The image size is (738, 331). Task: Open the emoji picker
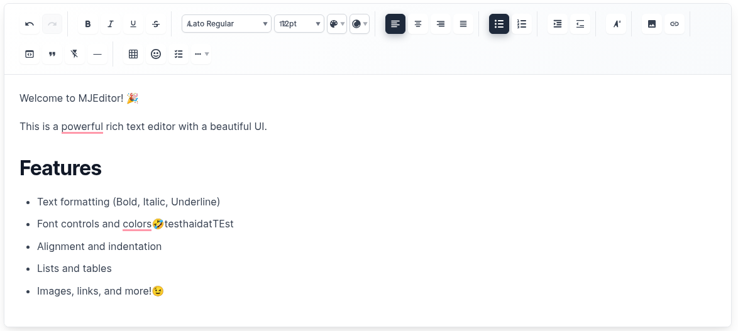[156, 54]
